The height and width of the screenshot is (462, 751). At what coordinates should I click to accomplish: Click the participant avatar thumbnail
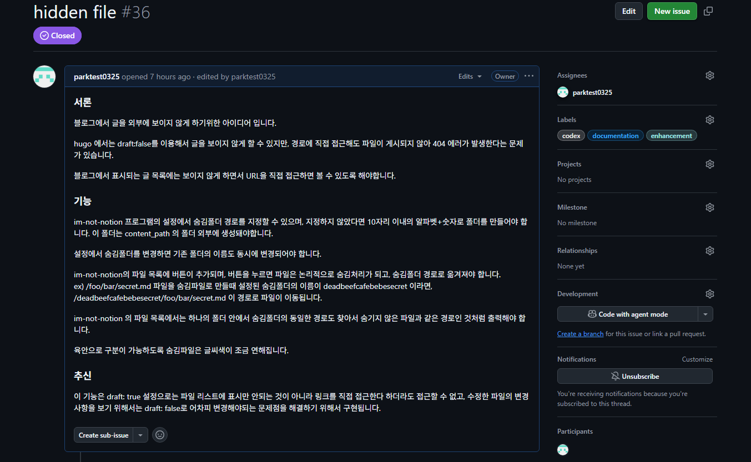pos(563,450)
